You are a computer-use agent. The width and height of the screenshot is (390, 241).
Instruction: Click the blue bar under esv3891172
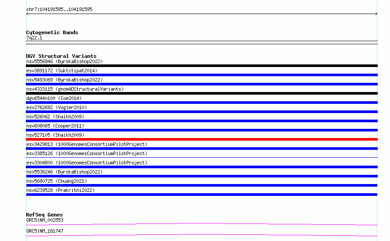[202, 75]
